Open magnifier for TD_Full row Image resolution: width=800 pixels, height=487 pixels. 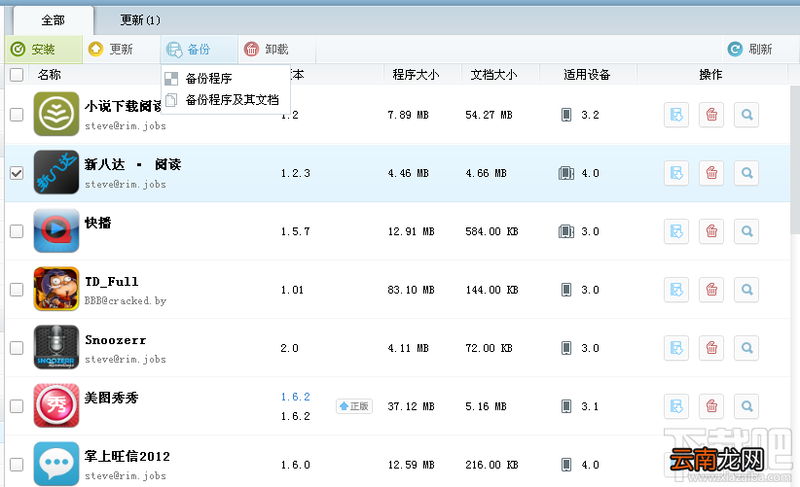coord(746,290)
